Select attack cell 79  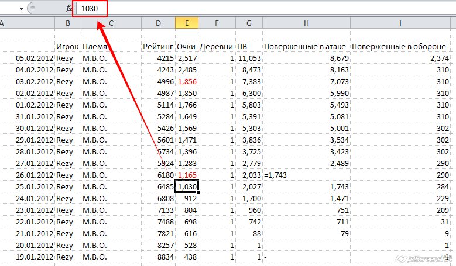pyautogui.click(x=306, y=233)
